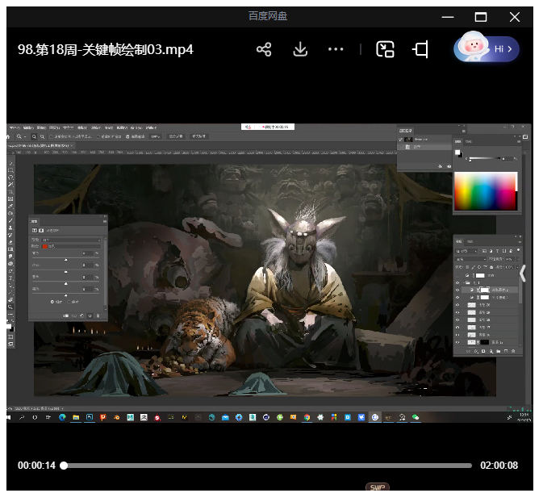The height and width of the screenshot is (493, 543).
Task: Open the Photoshop Filter menu
Action: coord(95,127)
